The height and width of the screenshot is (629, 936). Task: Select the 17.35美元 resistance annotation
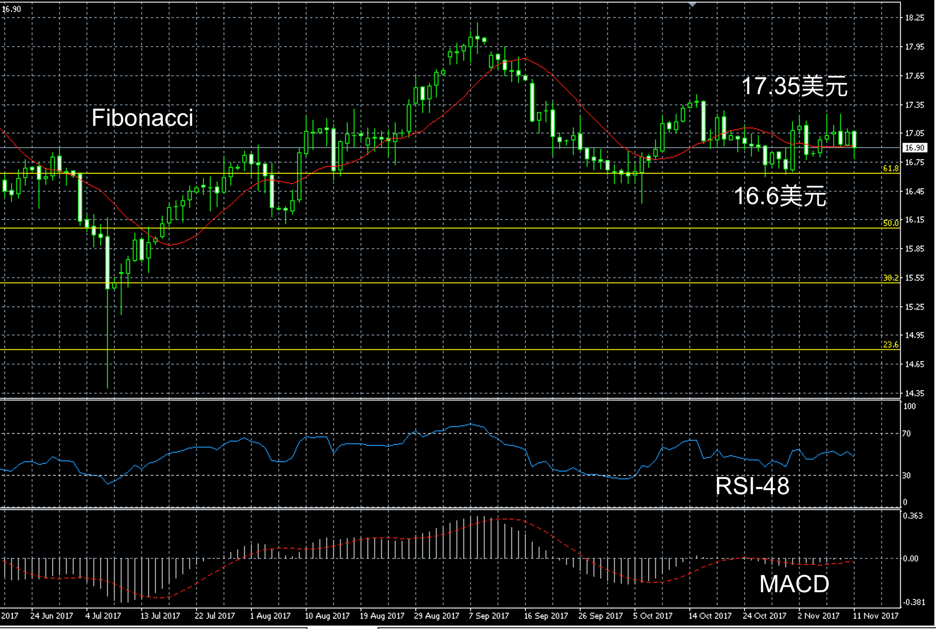coord(794,86)
